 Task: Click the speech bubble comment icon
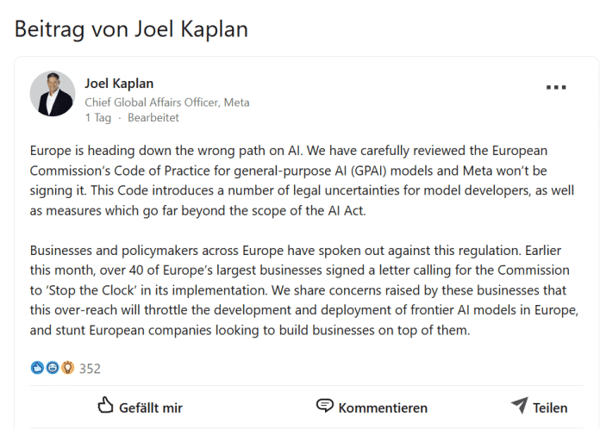point(324,405)
